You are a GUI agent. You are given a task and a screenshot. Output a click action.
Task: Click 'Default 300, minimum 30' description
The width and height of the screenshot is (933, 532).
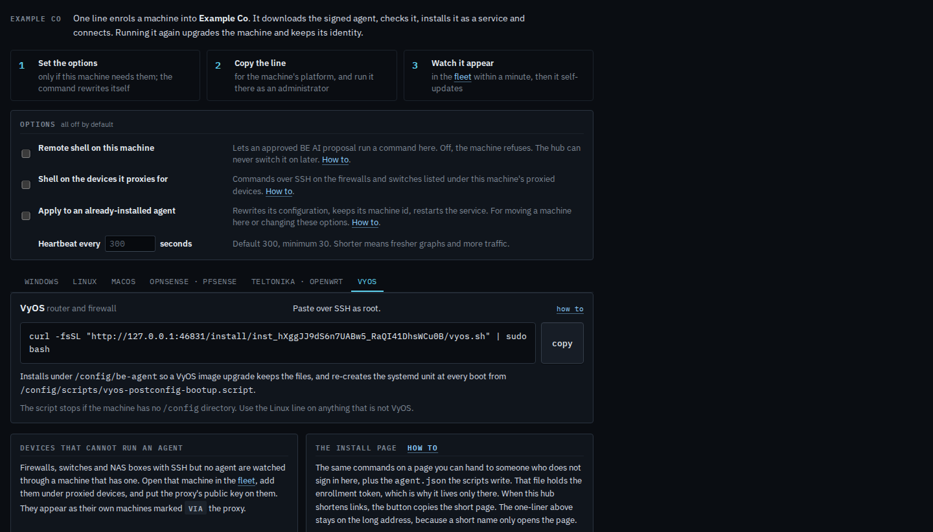(x=371, y=244)
